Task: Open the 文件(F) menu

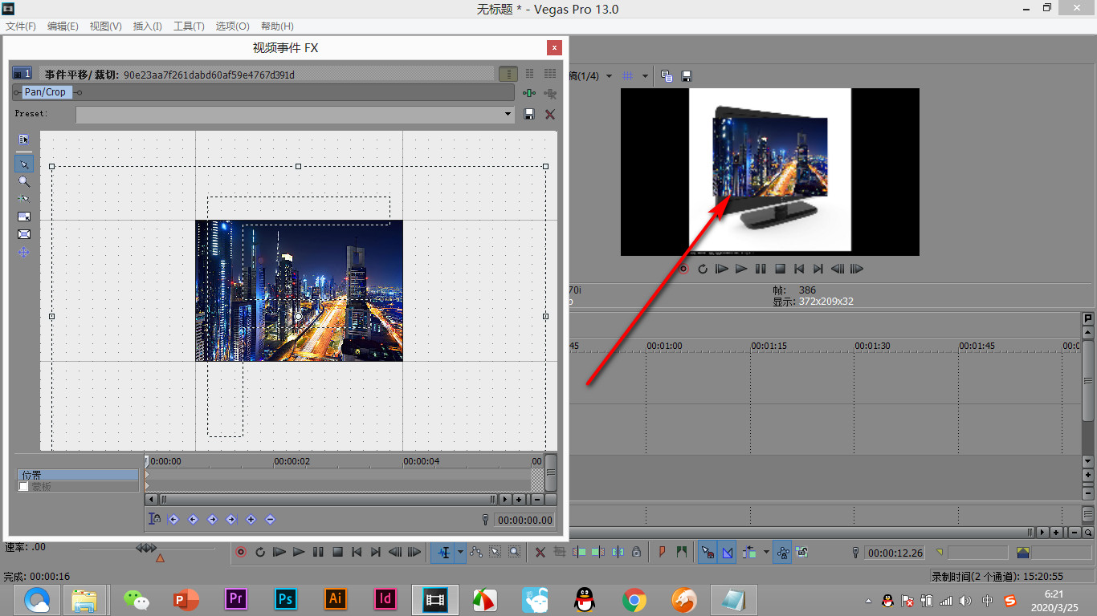Action: click(x=21, y=26)
